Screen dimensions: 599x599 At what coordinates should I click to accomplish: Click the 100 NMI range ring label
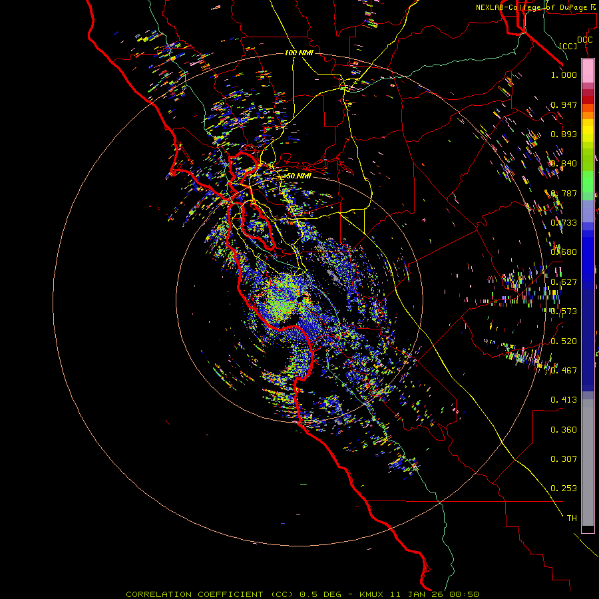(x=299, y=53)
